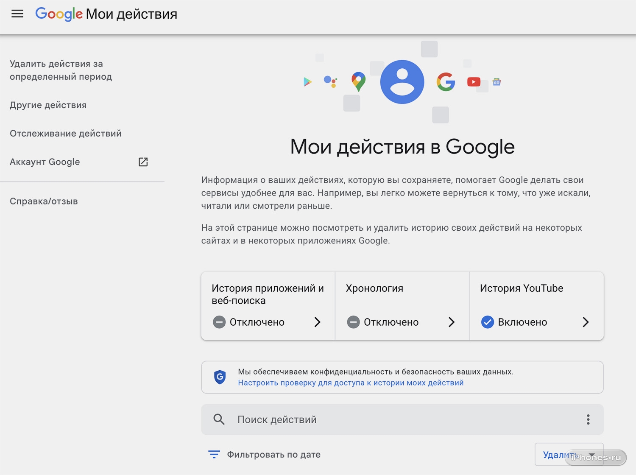Click the Поиск действий search field

402,419
